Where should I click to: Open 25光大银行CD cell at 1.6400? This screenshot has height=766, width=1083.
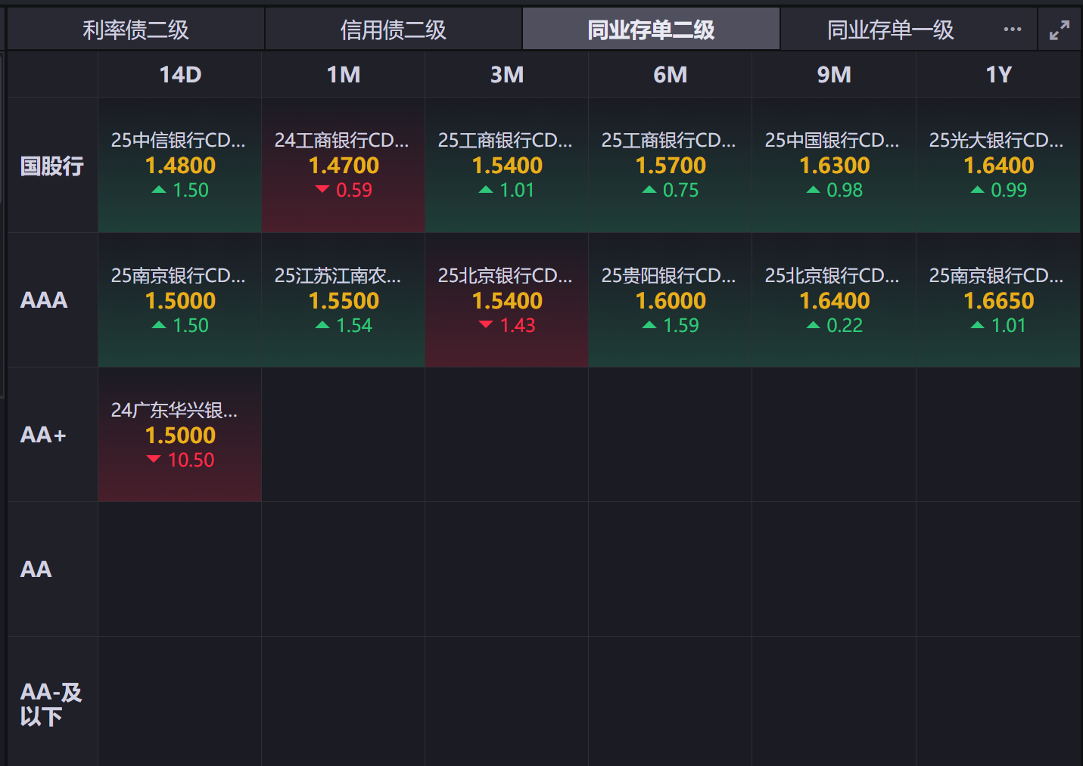998,165
